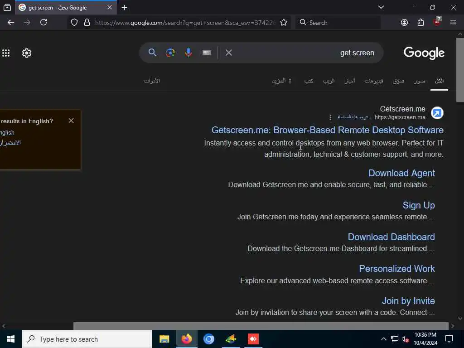The width and height of the screenshot is (464, 348).
Task: Click translate this page link
Action: point(352,117)
